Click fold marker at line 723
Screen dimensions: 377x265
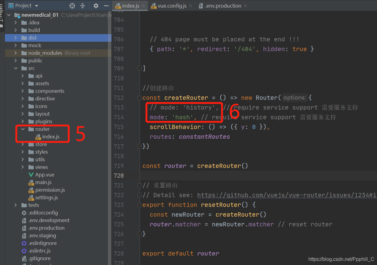[x=140, y=205]
